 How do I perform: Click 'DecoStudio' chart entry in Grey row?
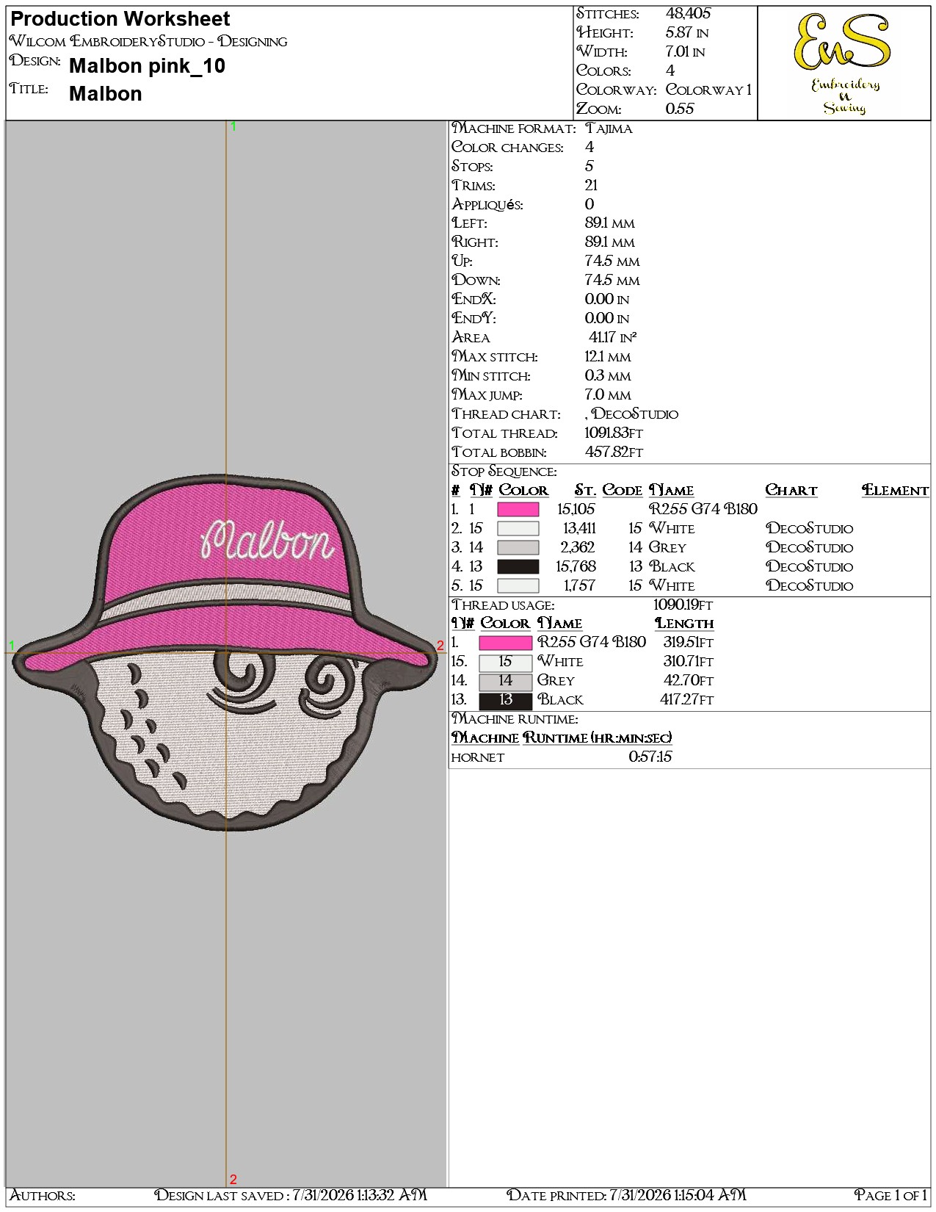pyautogui.click(x=809, y=547)
